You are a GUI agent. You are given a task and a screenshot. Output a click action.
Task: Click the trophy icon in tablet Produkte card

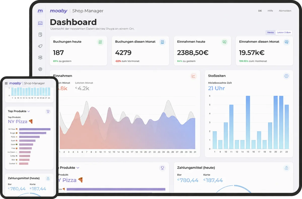pos(162,168)
